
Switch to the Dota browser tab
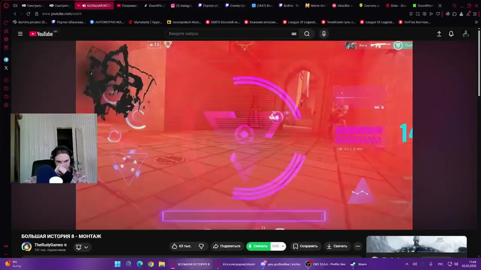pyautogui.click(x=397, y=6)
